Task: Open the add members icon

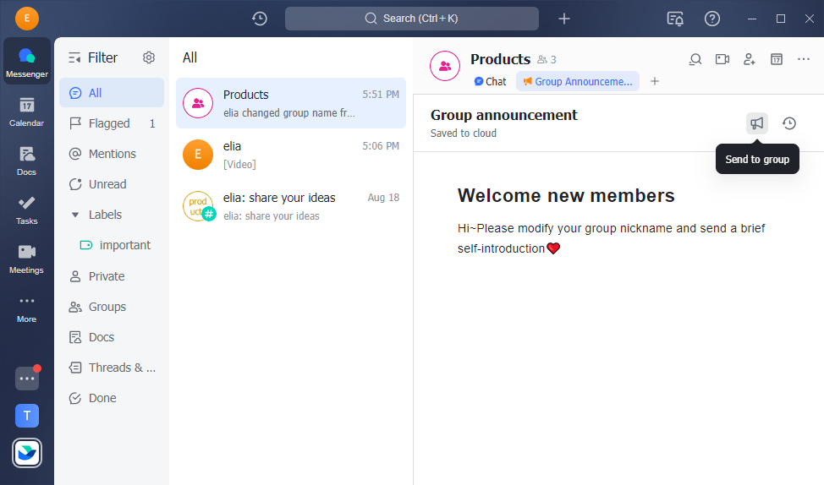Action: (x=749, y=59)
